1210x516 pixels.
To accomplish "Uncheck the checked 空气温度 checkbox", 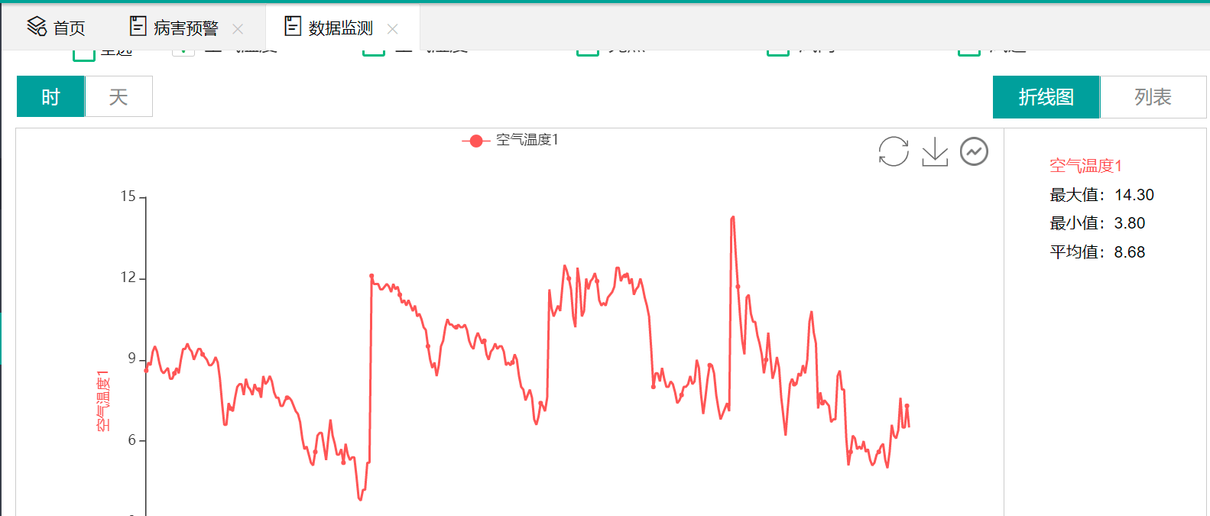I will click(183, 51).
